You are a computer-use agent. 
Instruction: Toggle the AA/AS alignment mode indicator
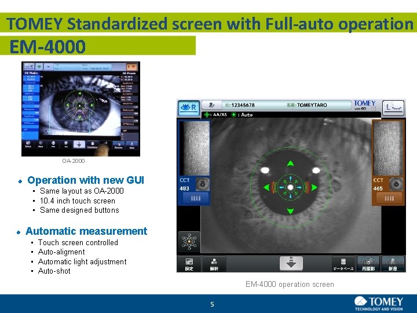click(215, 115)
